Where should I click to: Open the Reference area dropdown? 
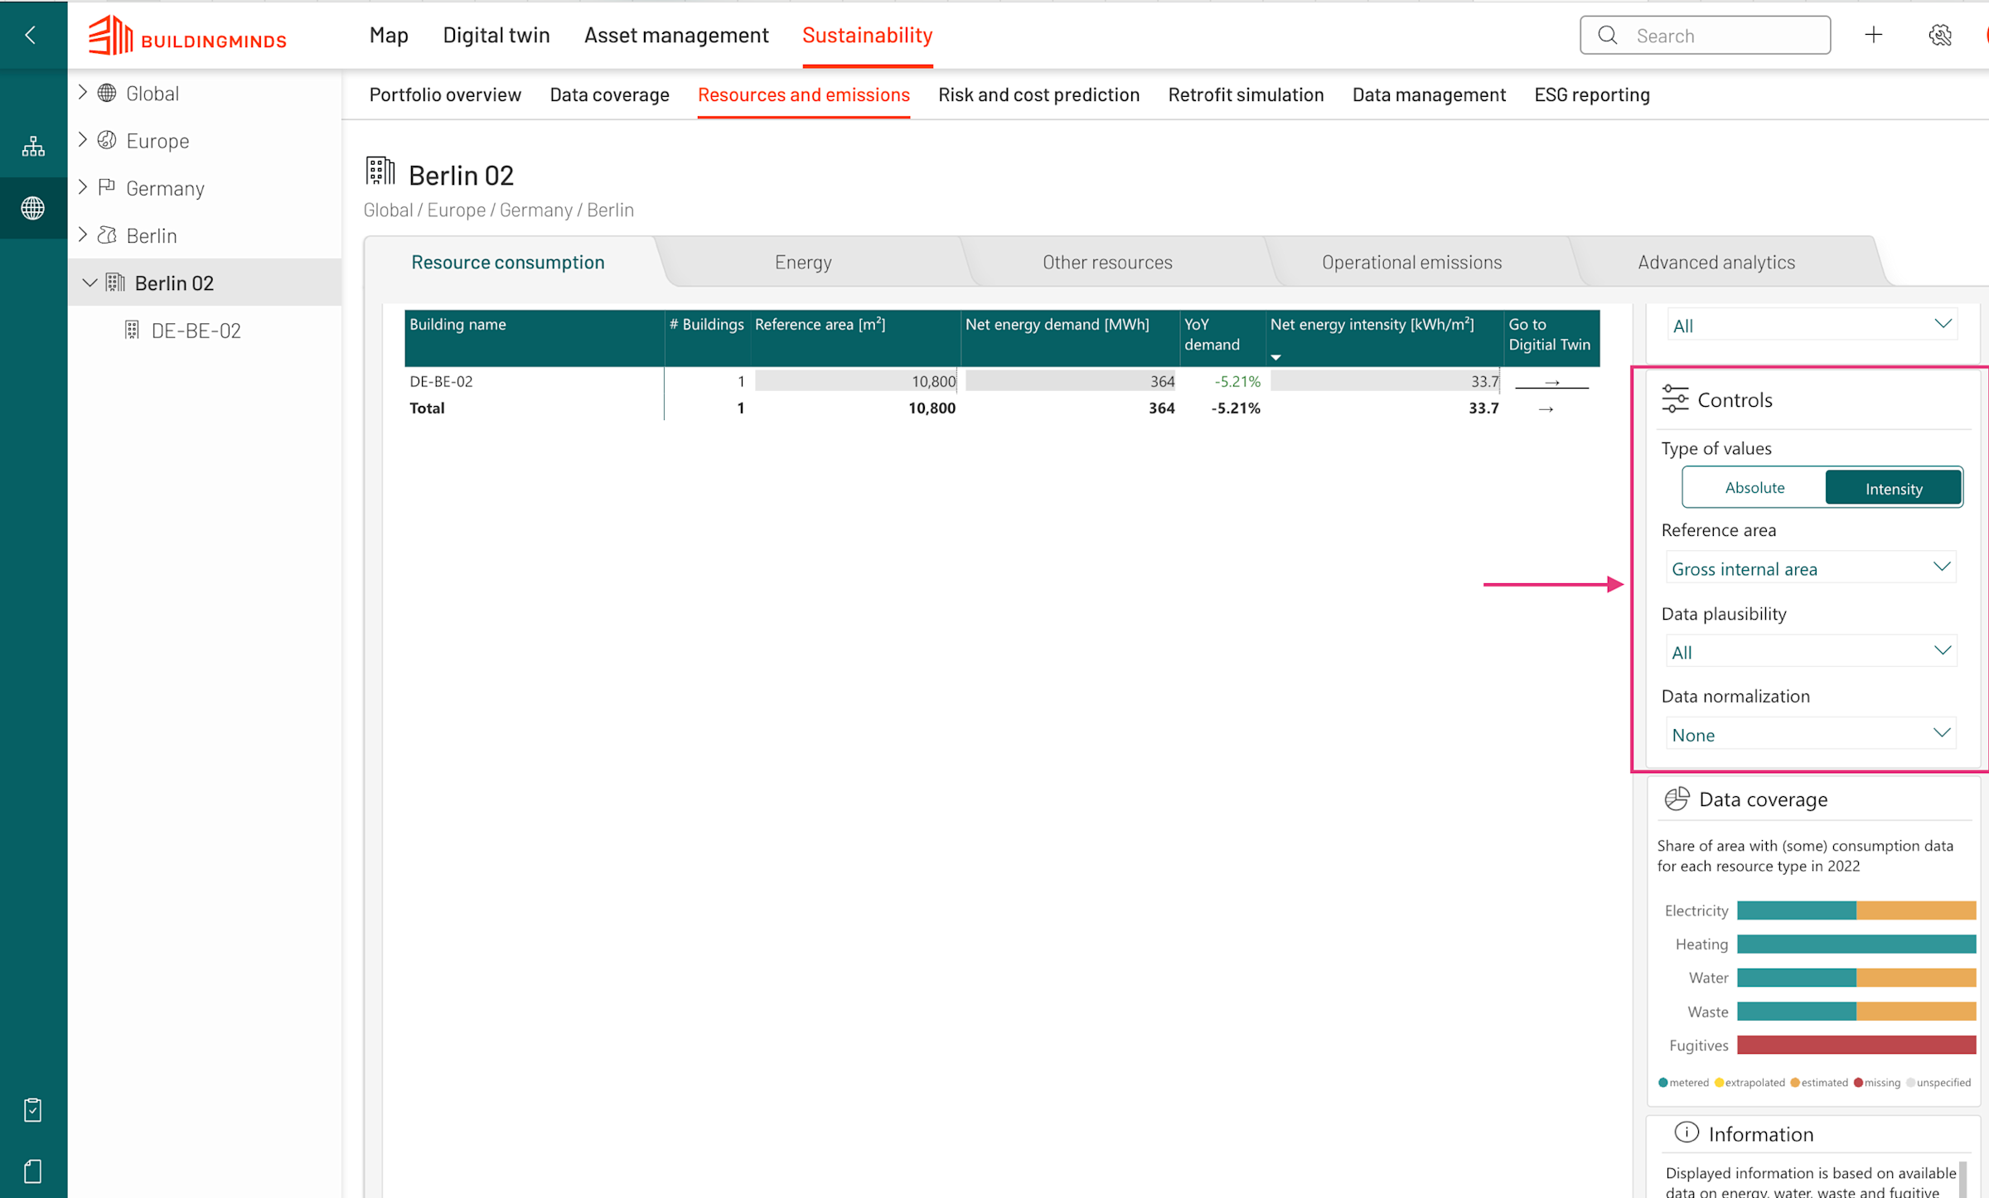coord(1810,568)
